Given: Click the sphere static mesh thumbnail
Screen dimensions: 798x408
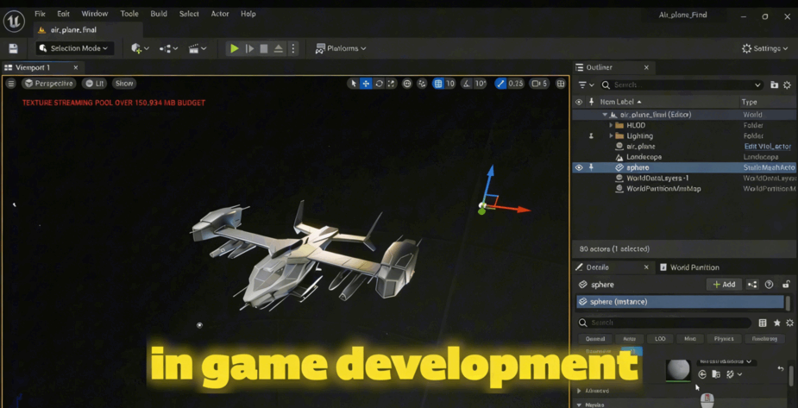Looking at the screenshot, I should tap(678, 369).
